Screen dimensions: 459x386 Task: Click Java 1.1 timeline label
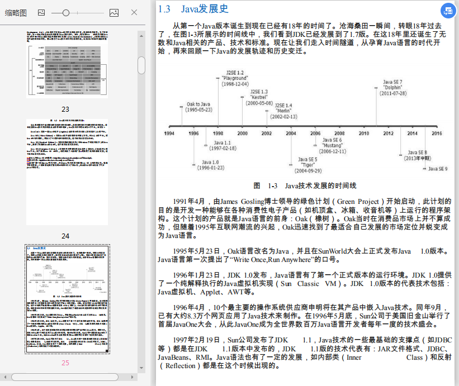223,146
